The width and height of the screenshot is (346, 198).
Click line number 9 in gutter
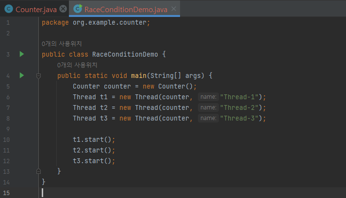point(8,129)
